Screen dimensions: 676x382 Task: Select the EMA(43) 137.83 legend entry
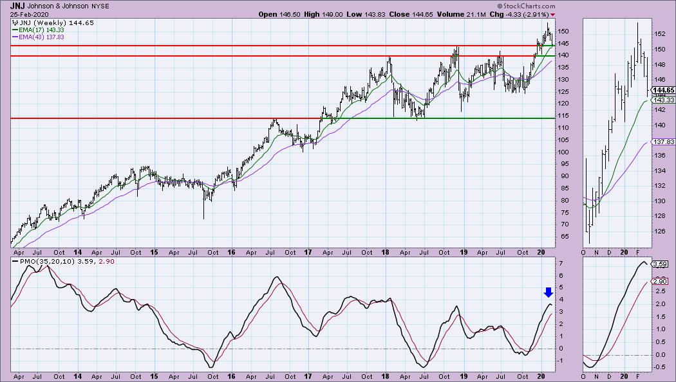(41, 37)
